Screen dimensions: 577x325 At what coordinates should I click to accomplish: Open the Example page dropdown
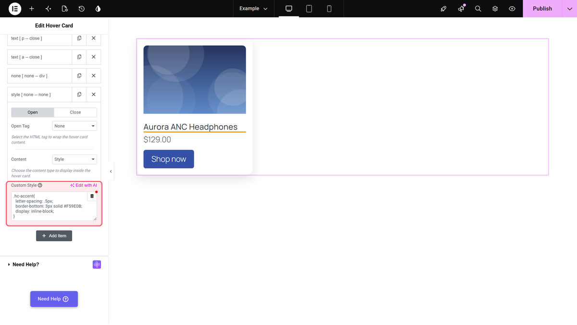click(253, 9)
